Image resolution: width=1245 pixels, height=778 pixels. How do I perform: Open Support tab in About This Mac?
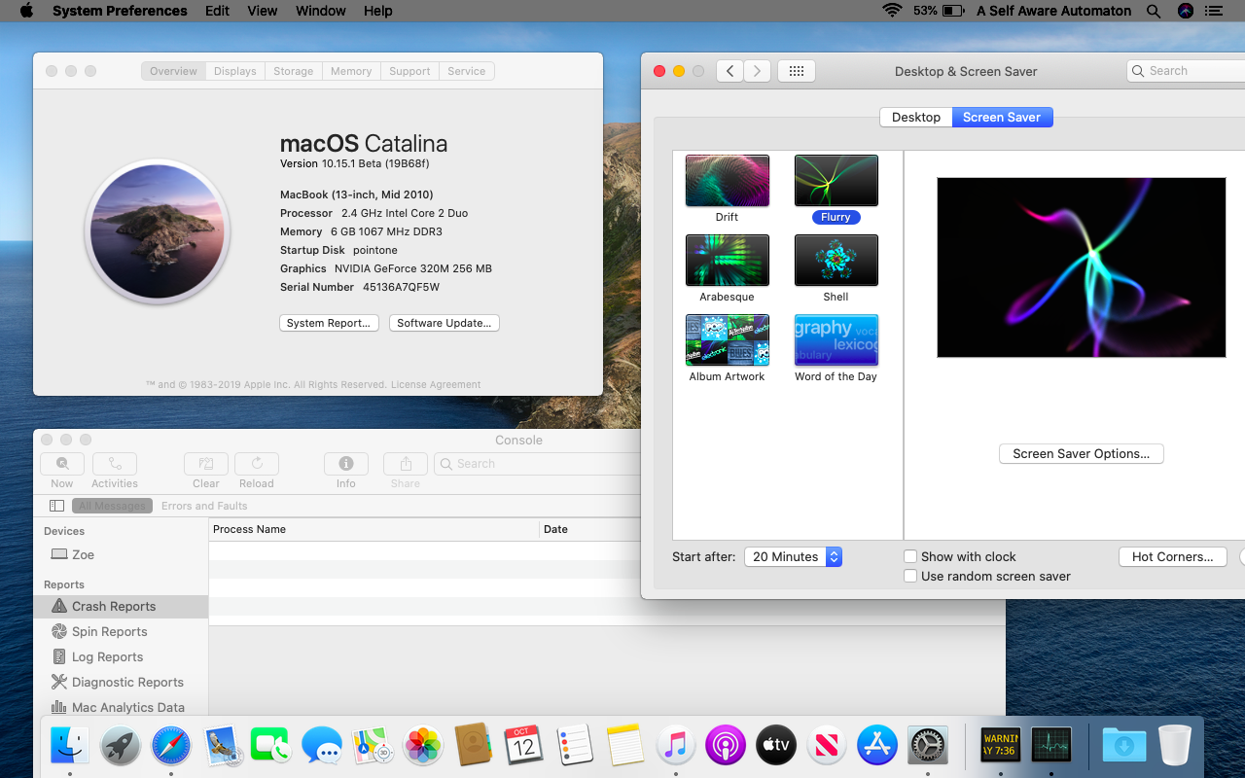click(x=409, y=71)
